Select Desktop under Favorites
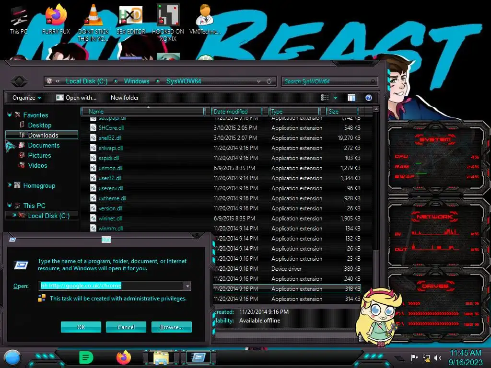This screenshot has width=491, height=368. tap(39, 125)
